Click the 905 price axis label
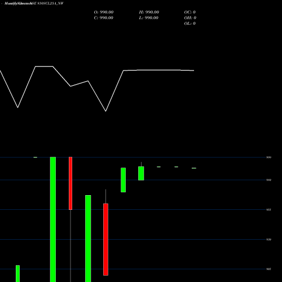Viewport: 282px width, 282px height. click(268, 269)
